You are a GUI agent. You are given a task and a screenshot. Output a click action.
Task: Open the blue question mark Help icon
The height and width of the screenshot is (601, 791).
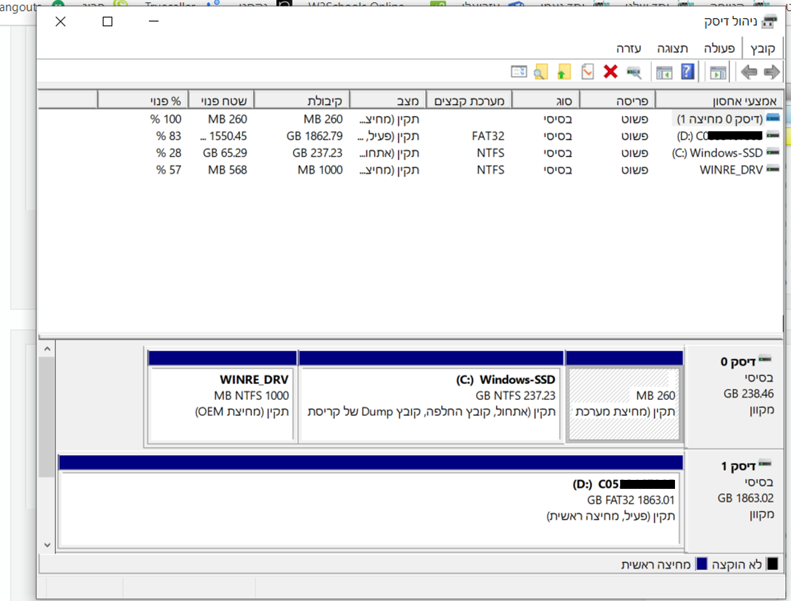click(x=687, y=71)
